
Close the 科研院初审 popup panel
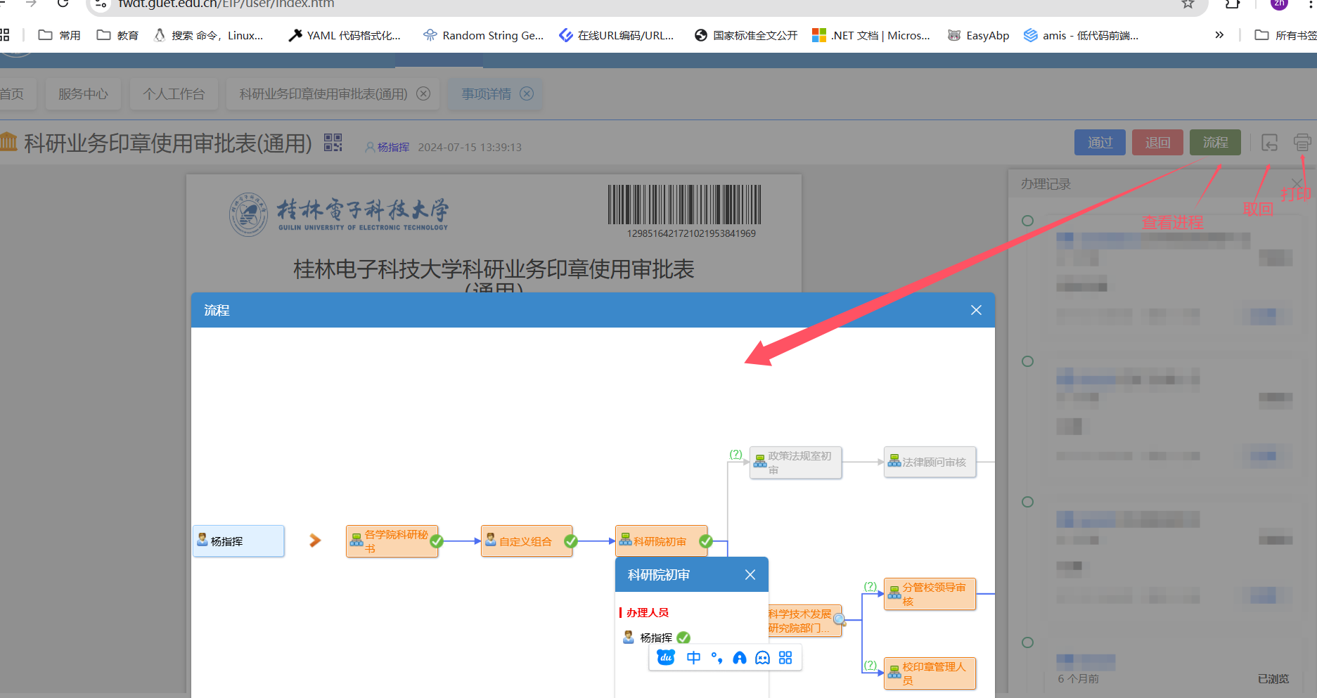pyautogui.click(x=750, y=575)
